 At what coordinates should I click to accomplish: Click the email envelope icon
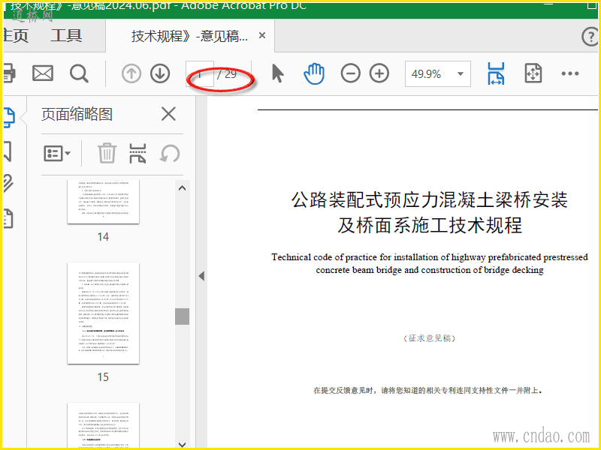coord(43,73)
